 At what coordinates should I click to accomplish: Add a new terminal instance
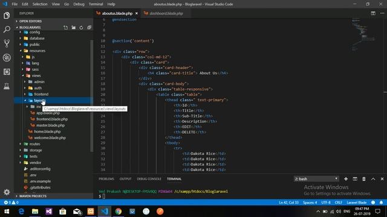(346, 179)
